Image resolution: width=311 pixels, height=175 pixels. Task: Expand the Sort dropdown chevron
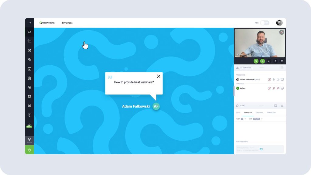(262, 119)
